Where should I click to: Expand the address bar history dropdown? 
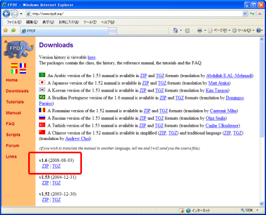(245, 14)
